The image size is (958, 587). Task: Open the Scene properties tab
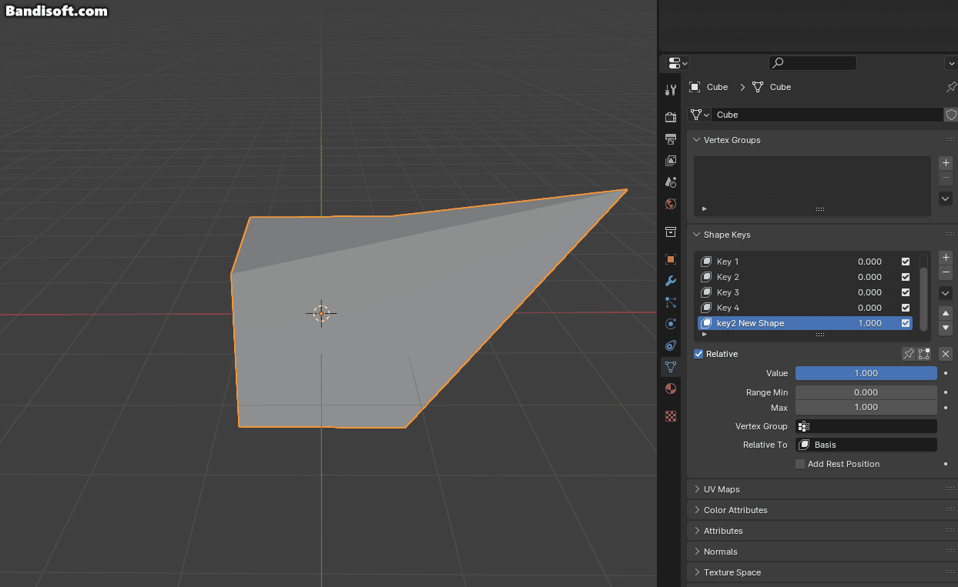pyautogui.click(x=671, y=182)
